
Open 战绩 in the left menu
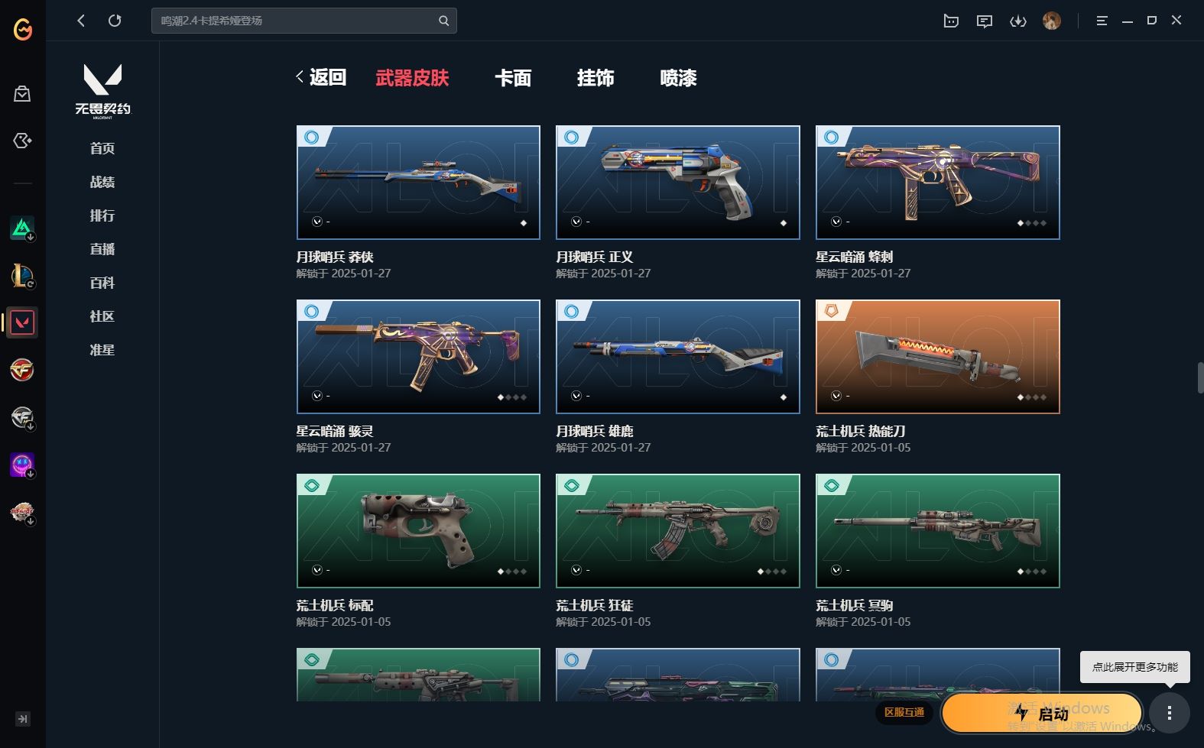(102, 182)
